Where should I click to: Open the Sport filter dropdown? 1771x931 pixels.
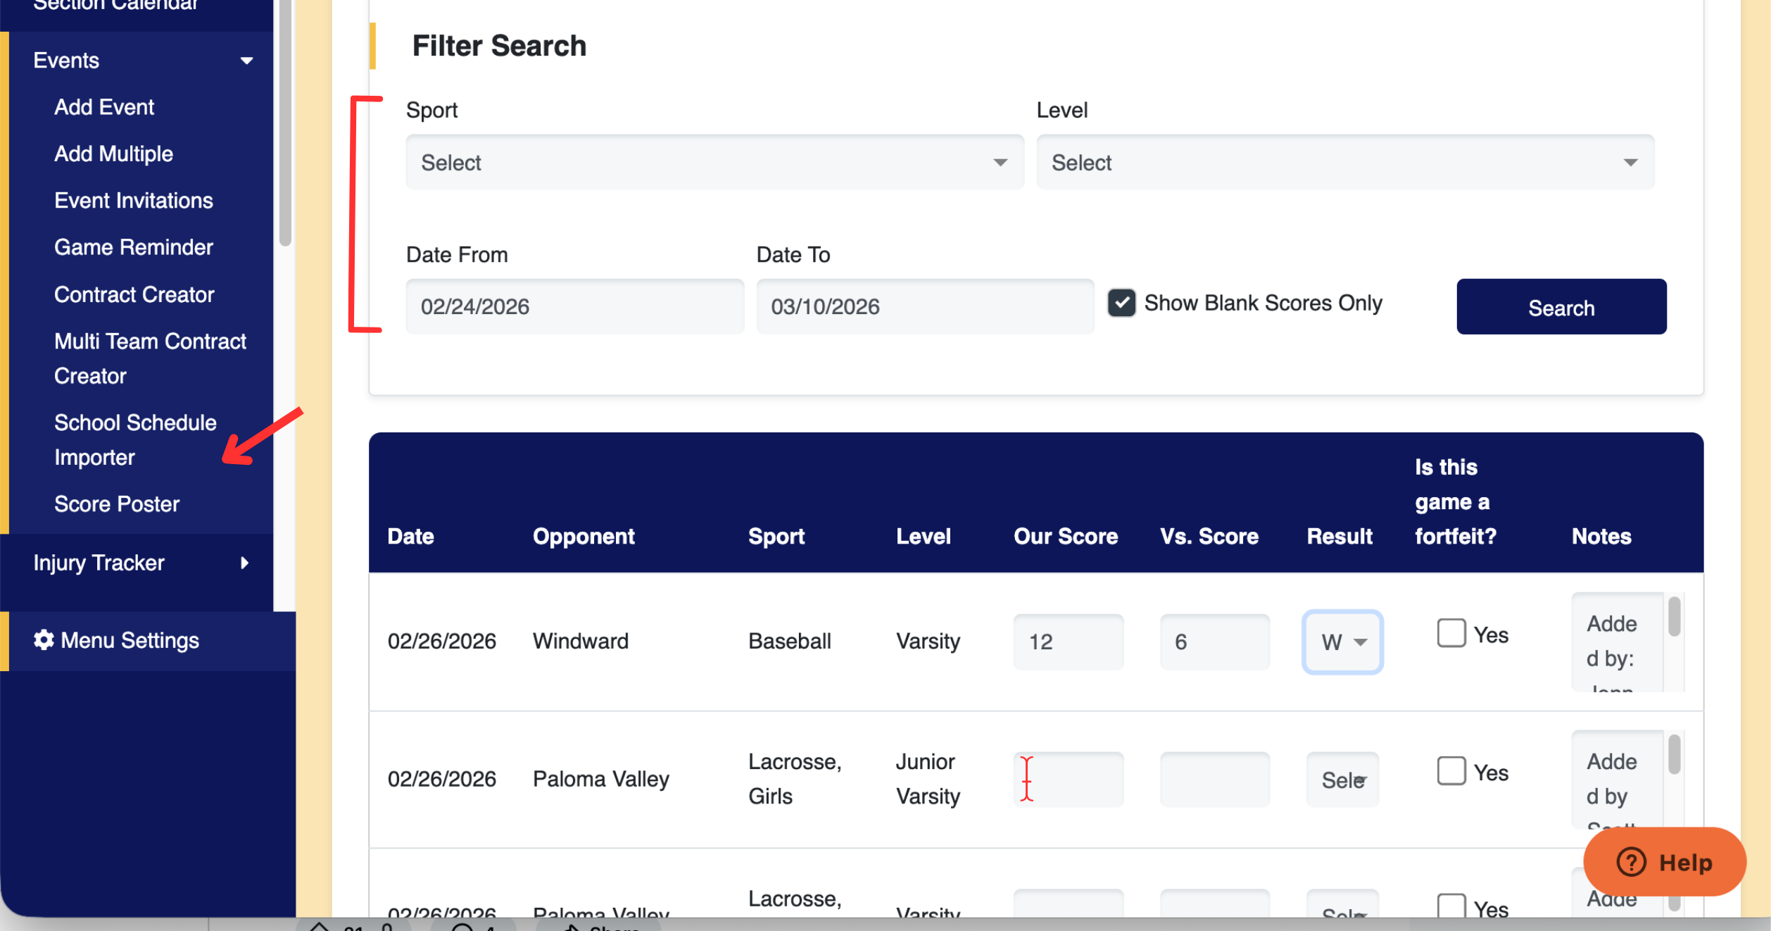point(714,163)
